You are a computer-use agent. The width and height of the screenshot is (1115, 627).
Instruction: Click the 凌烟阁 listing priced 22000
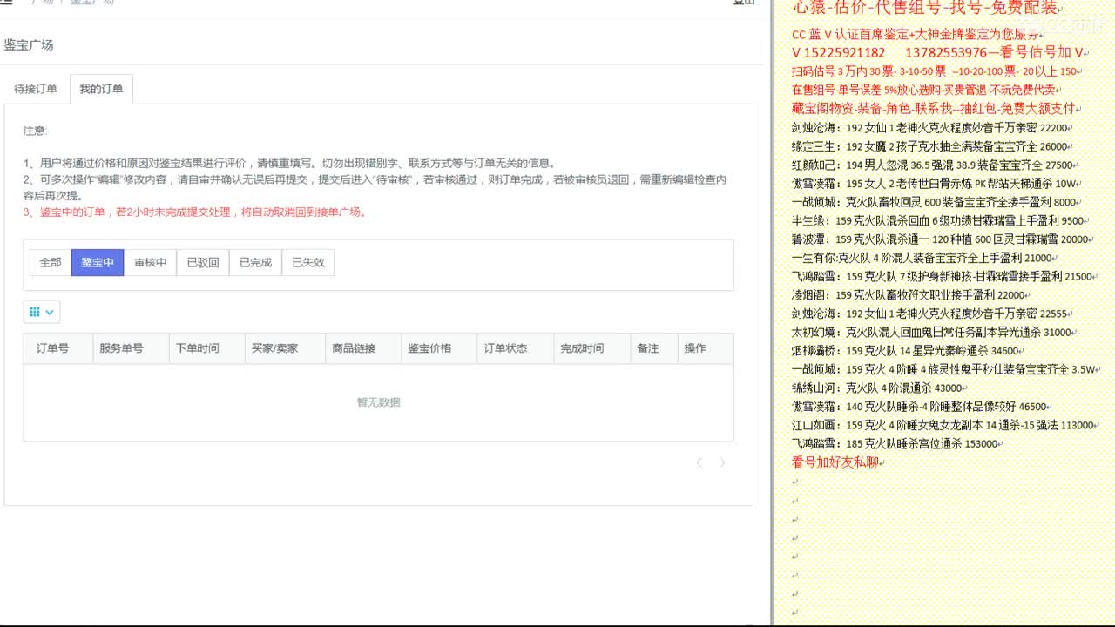click(909, 295)
